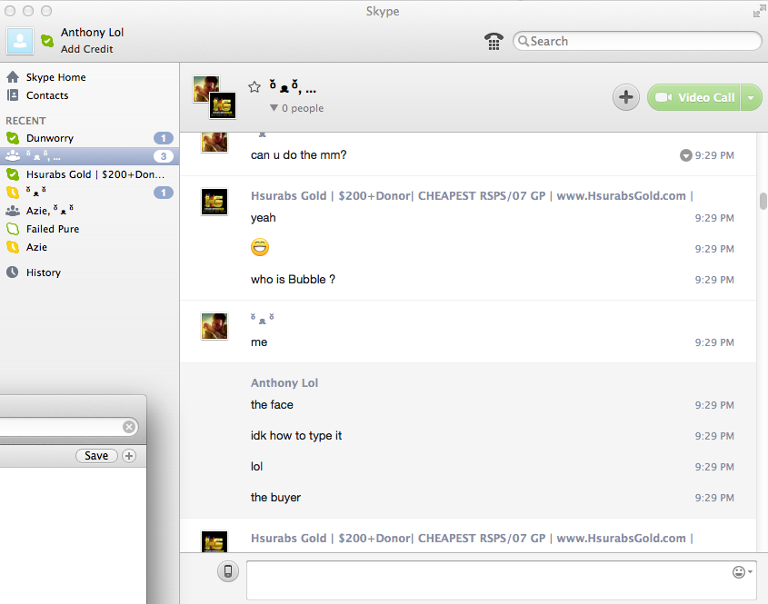This screenshot has width=768, height=604.
Task: Open Video Call dropdown arrow
Action: [751, 97]
